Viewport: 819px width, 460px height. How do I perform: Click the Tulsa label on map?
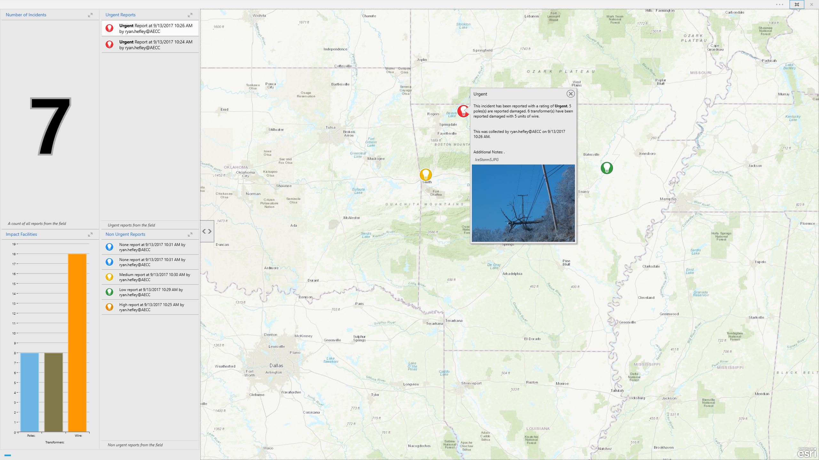[330, 127]
